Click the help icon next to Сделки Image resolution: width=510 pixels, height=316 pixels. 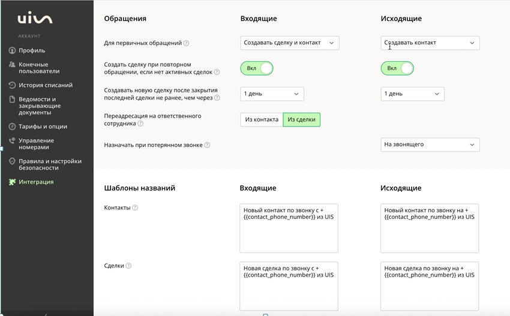(128, 266)
